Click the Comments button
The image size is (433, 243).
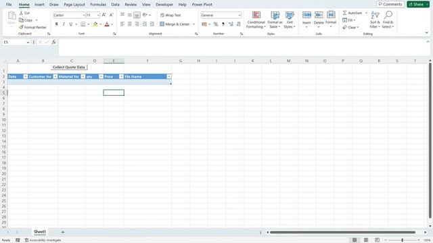[x=390, y=4]
